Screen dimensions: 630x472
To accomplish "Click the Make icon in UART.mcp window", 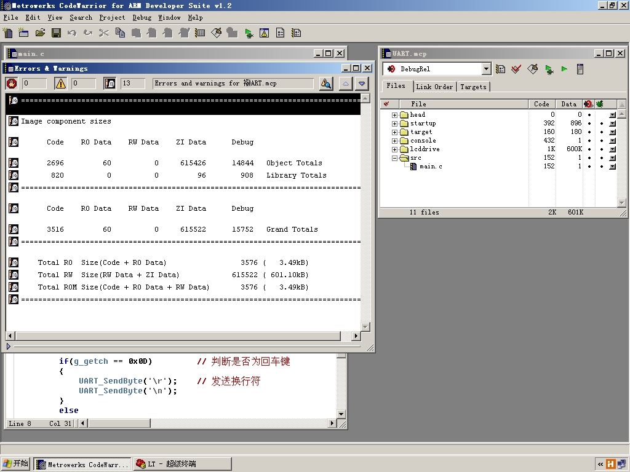I will click(532, 69).
